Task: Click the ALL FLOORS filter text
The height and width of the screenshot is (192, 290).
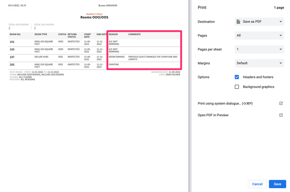Action: tap(25, 77)
